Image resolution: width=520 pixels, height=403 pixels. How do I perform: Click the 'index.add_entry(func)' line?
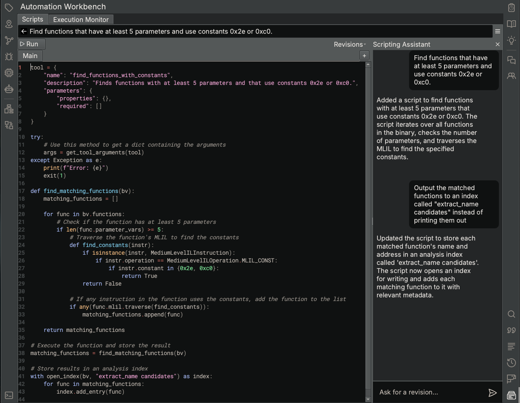pos(91,392)
